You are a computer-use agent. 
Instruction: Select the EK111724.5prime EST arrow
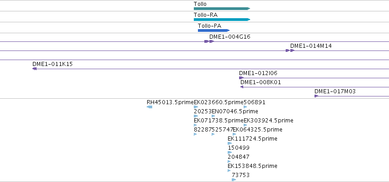pyautogui.click(x=230, y=143)
